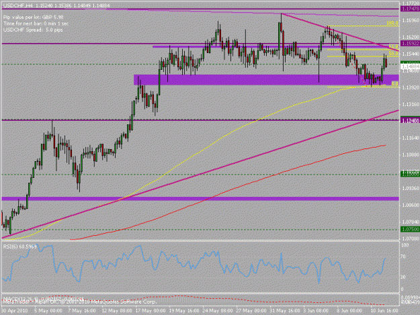Click the 1.15440 price scale value

411,54
